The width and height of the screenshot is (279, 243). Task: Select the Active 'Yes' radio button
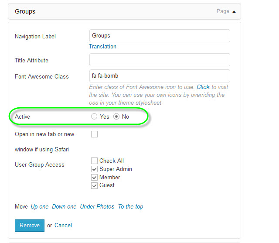tap(94, 117)
